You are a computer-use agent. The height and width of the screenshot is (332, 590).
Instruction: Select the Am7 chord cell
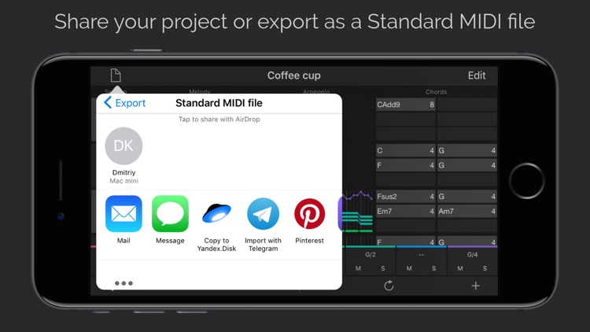pyautogui.click(x=467, y=211)
